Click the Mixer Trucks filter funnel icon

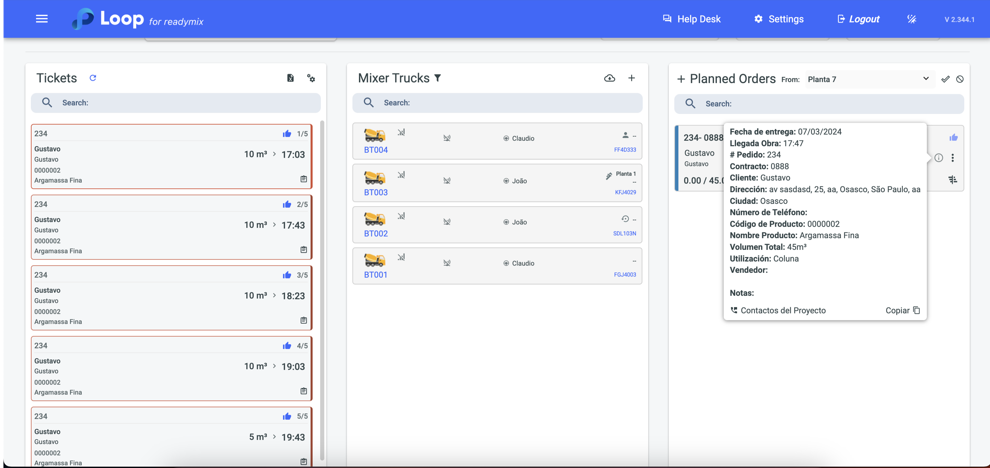[438, 78]
